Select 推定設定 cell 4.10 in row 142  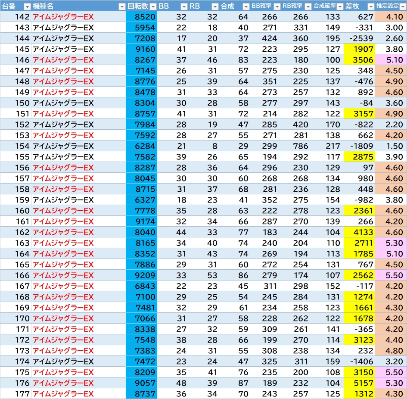391,17
